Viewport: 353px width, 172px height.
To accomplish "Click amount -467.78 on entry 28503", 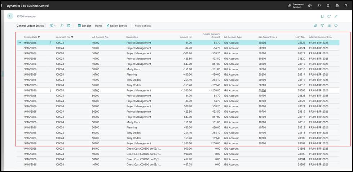I will [x=187, y=164].
